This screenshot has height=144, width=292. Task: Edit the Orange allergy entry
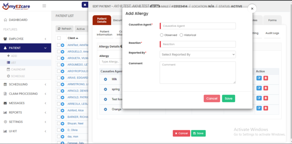(259, 108)
